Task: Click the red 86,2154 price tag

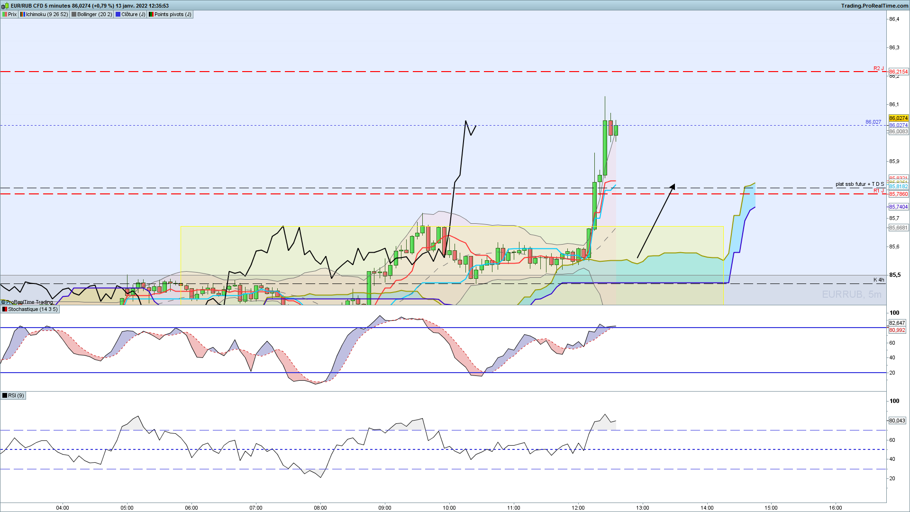Action: coord(899,72)
